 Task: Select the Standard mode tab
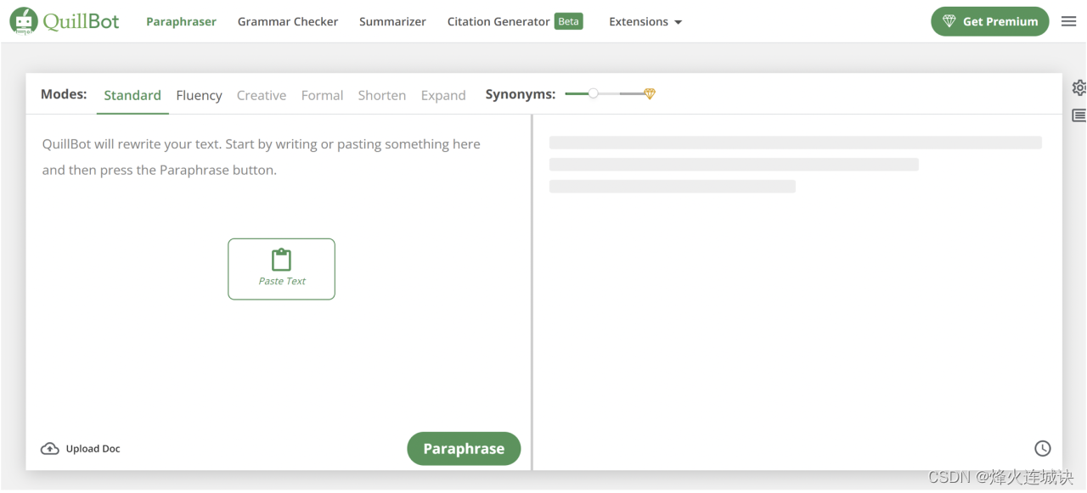[132, 95]
